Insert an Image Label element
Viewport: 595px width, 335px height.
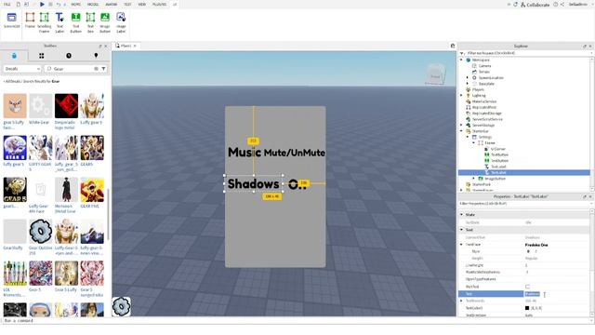coord(121,22)
